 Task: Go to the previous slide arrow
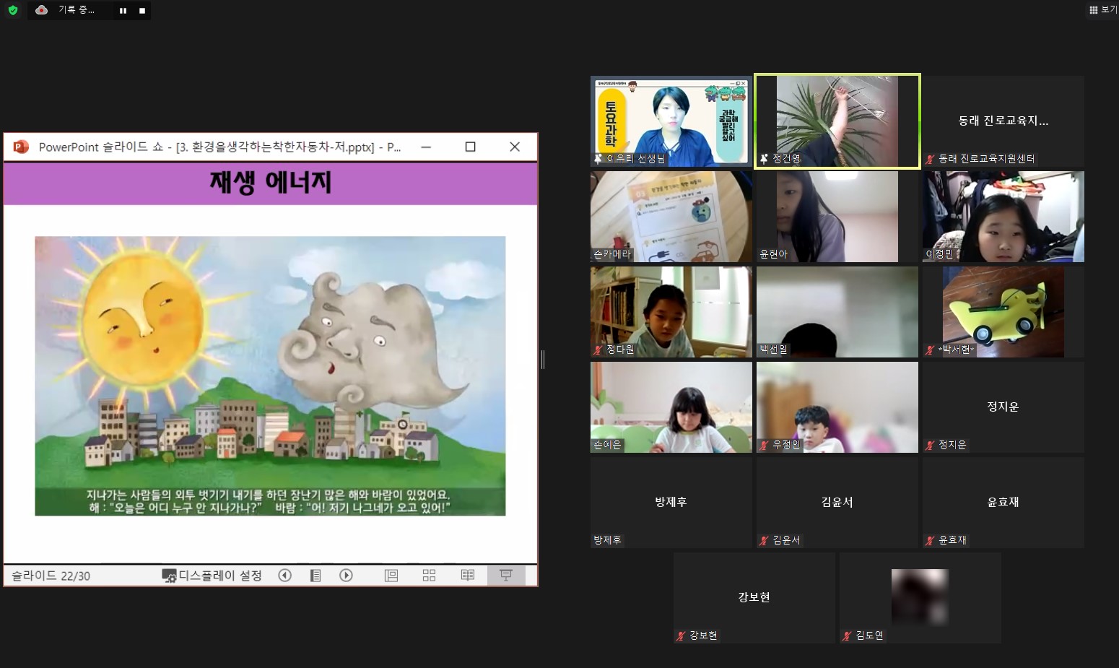pyautogui.click(x=285, y=576)
